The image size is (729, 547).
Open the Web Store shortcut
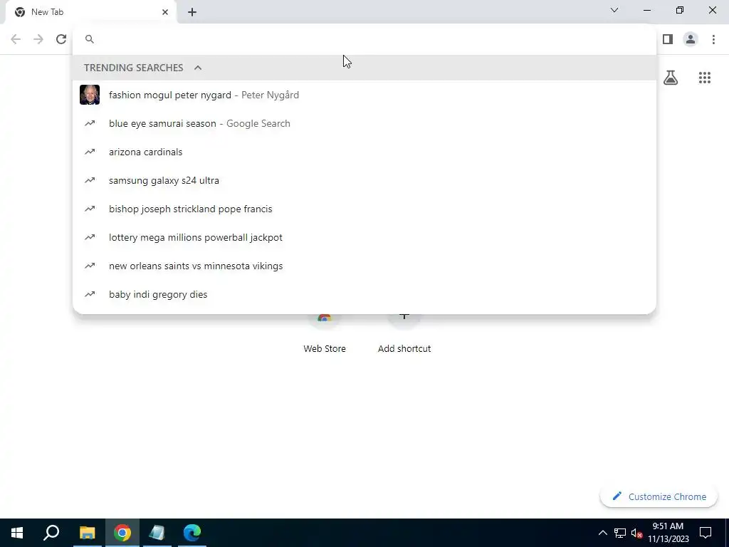(325, 333)
